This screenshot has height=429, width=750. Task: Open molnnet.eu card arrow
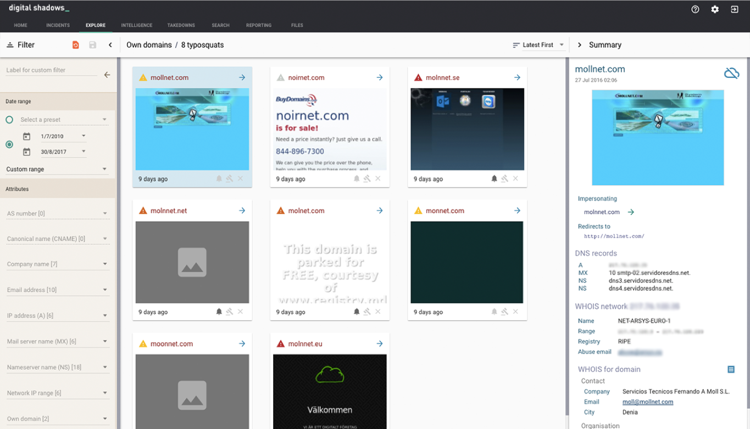380,344
